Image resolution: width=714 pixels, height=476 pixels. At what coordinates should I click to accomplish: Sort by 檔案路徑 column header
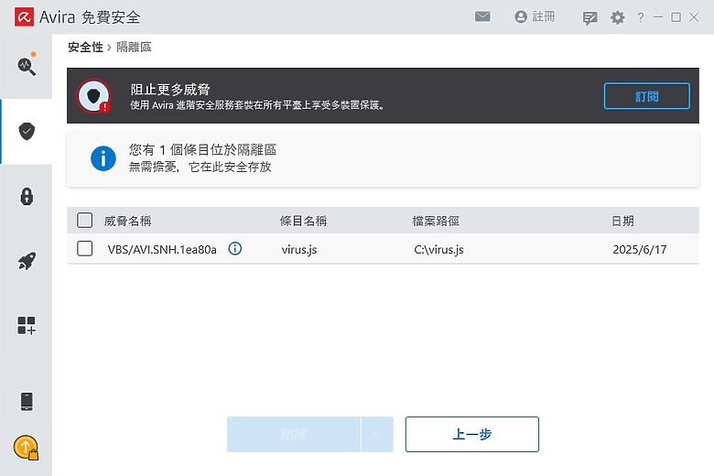click(x=436, y=221)
